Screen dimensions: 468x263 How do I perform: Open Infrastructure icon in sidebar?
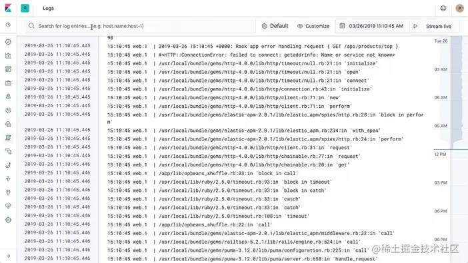coord(8,124)
